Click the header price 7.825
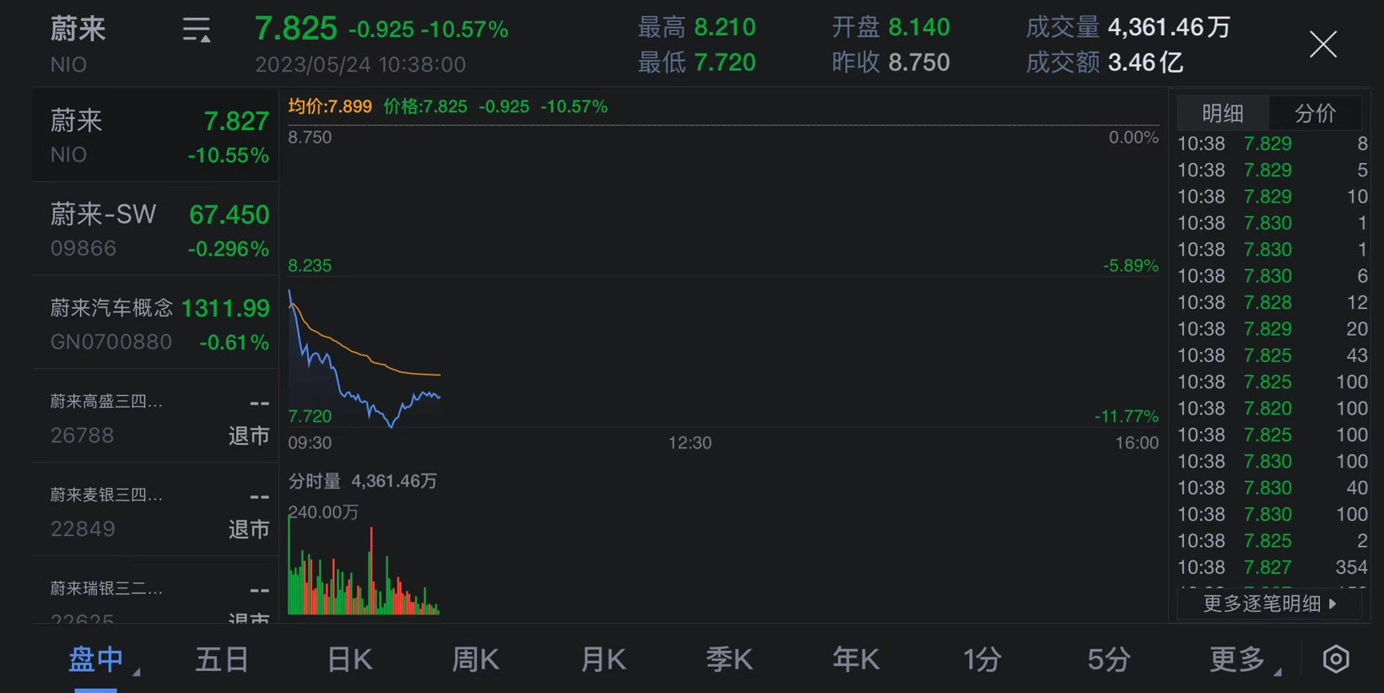The height and width of the screenshot is (693, 1384). click(x=296, y=29)
